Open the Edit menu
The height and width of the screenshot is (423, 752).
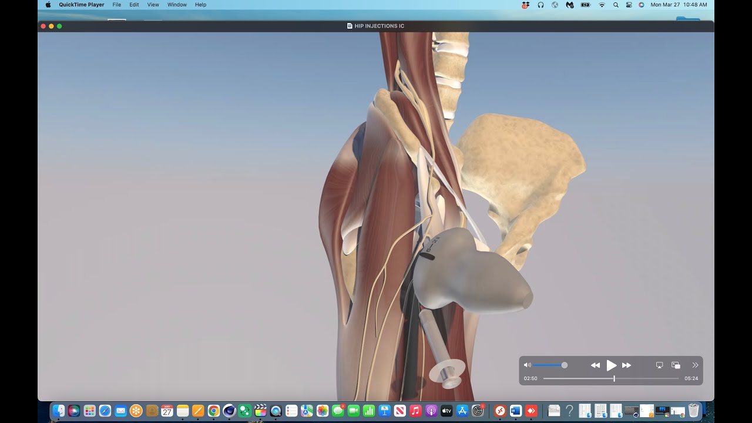[x=135, y=5]
